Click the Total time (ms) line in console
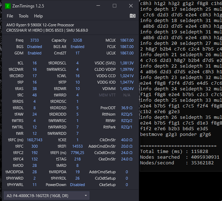Image resolution: width=222 pixels, height=201 pixels. pyautogui.click(x=174, y=151)
